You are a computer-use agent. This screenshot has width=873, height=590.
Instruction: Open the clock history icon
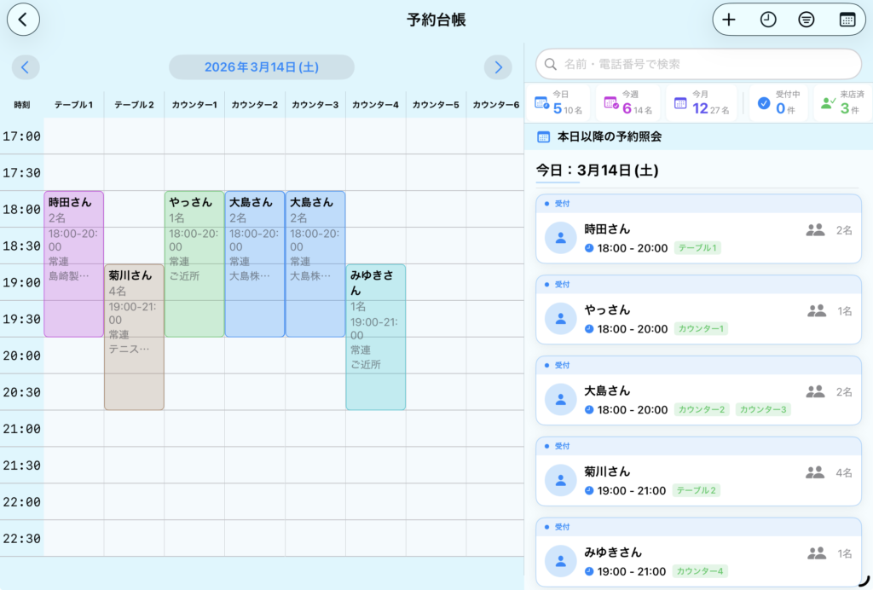pos(768,20)
